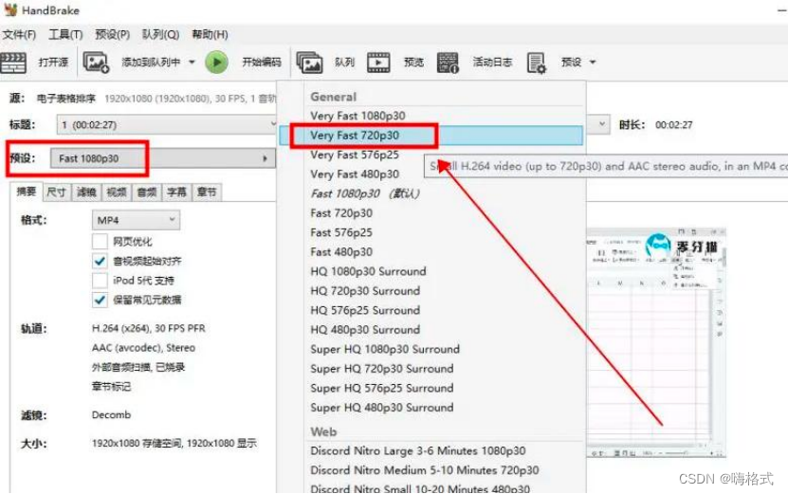
Task: Click the 预览 toolbar label
Action: [413, 63]
